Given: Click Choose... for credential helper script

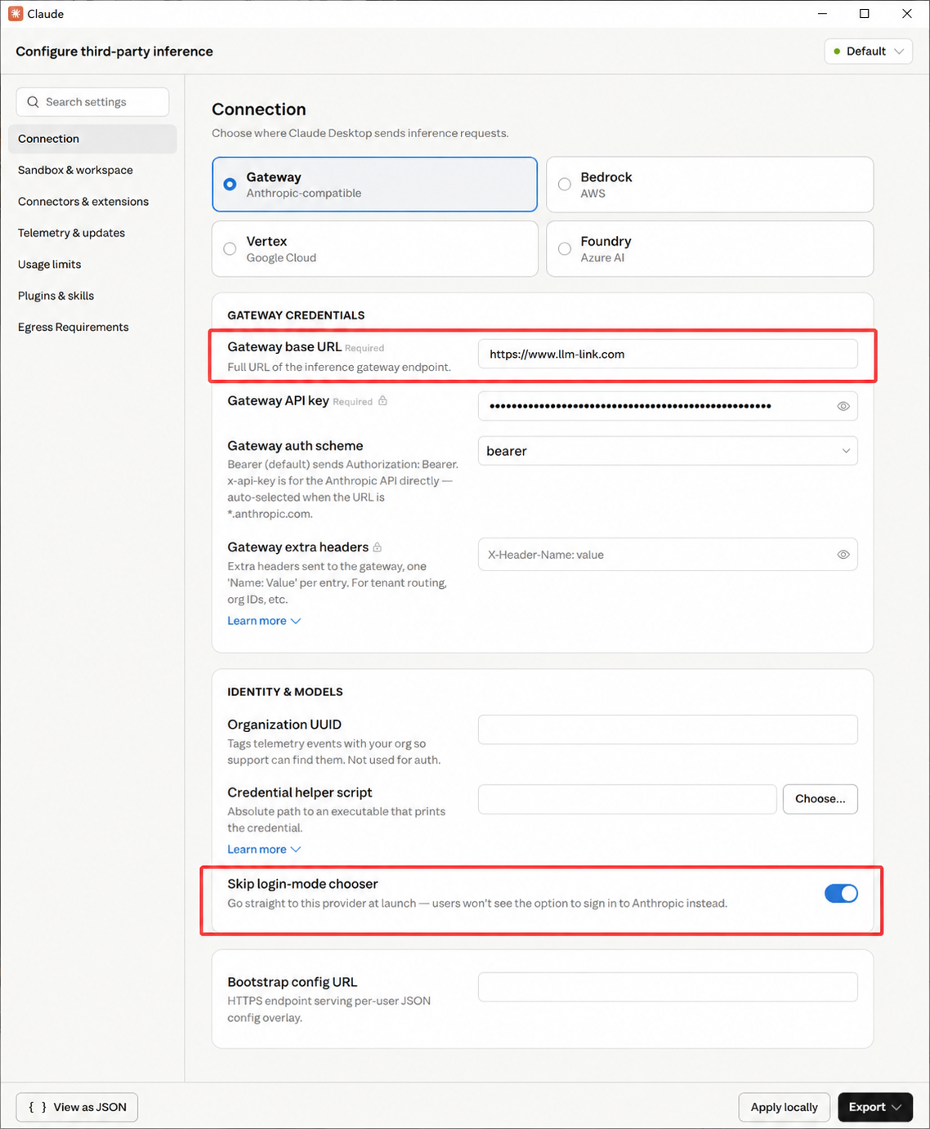Looking at the screenshot, I should point(820,799).
